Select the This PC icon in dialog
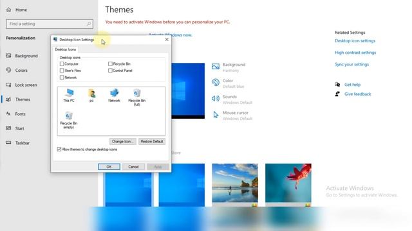This screenshot has width=412, height=231. (x=69, y=96)
